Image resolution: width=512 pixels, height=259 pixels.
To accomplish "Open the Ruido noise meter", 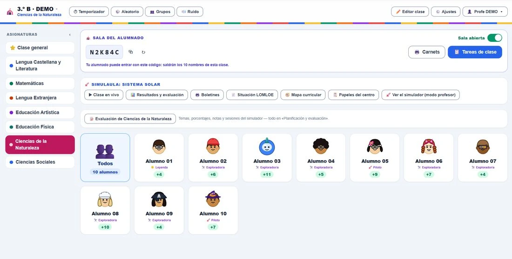I will [190, 12].
